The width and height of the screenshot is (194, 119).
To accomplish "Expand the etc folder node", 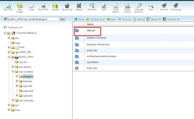I will point(9,38).
